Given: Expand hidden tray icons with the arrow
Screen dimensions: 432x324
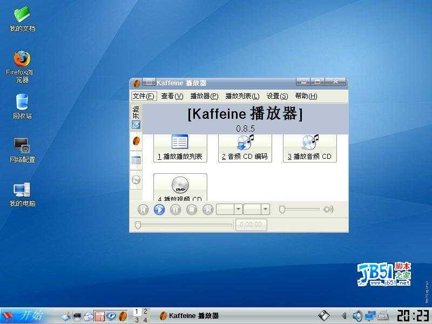Looking at the screenshot, I should [344, 316].
